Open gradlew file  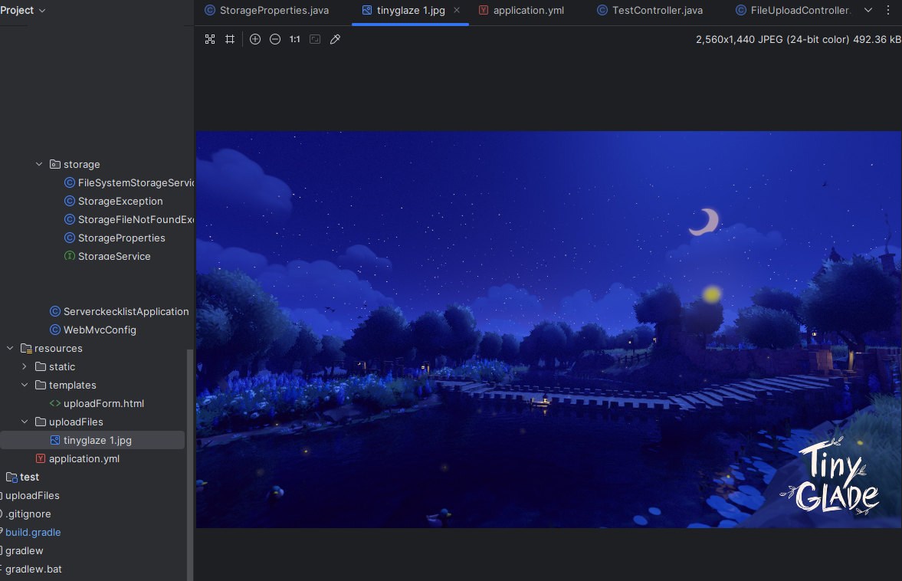(25, 551)
